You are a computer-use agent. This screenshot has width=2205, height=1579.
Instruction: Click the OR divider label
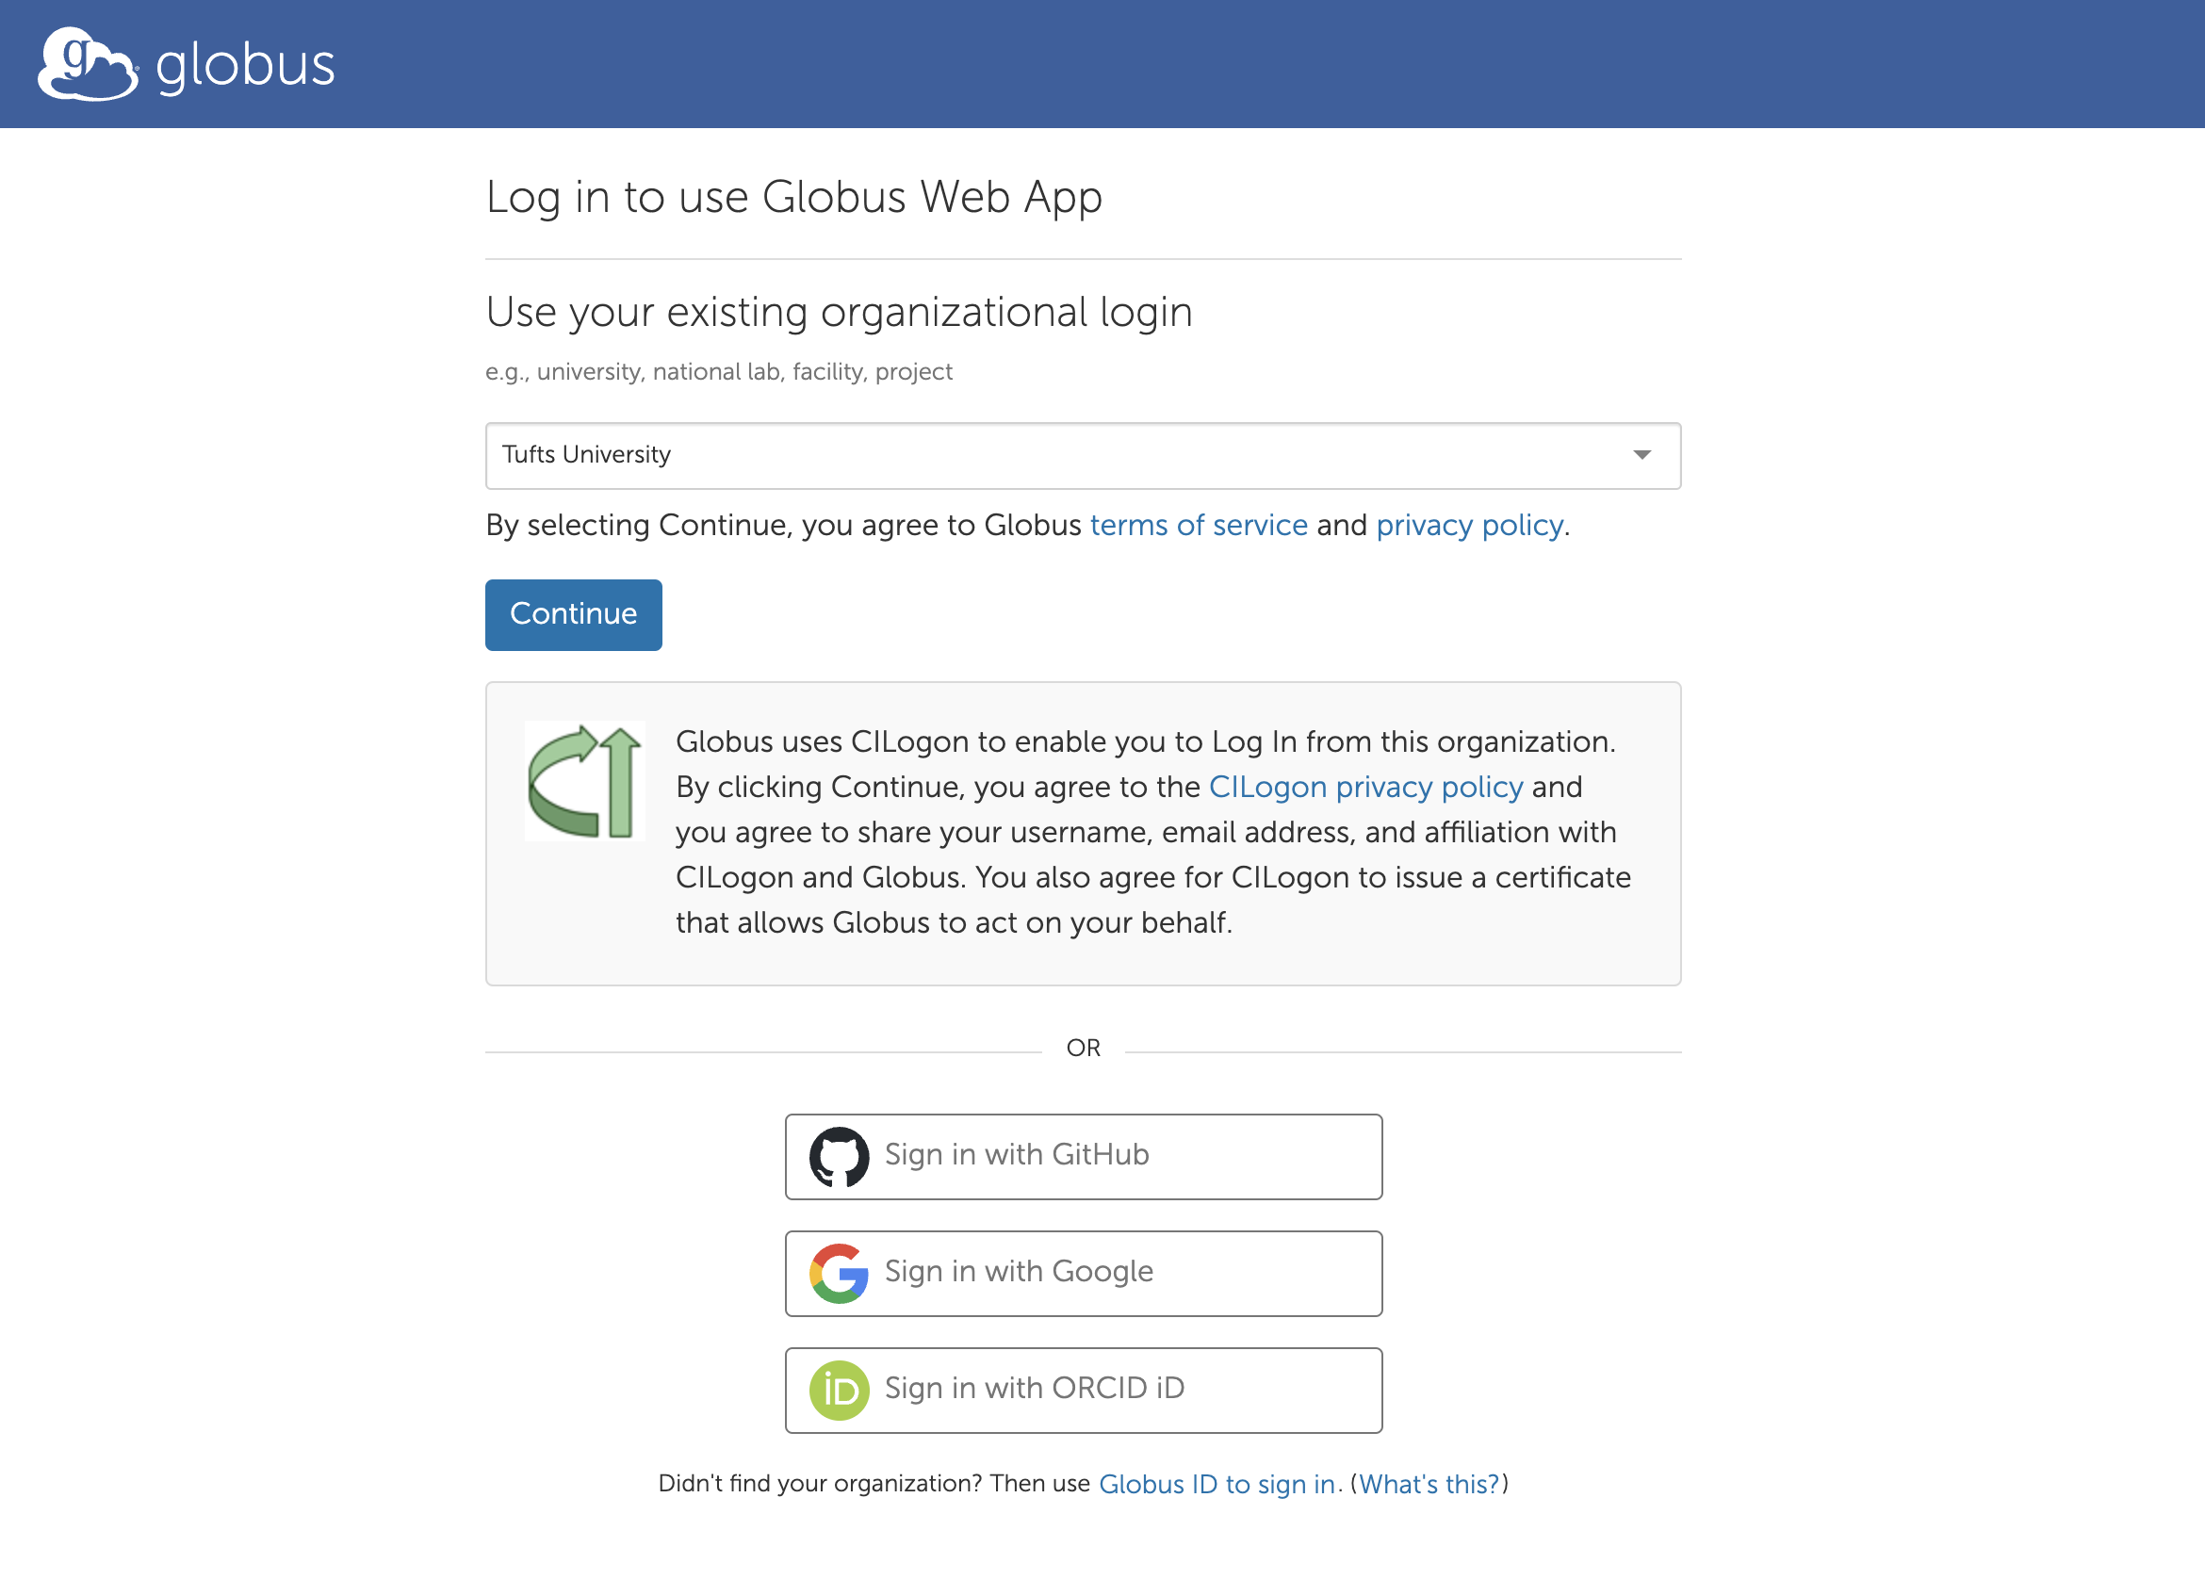1083,1049
